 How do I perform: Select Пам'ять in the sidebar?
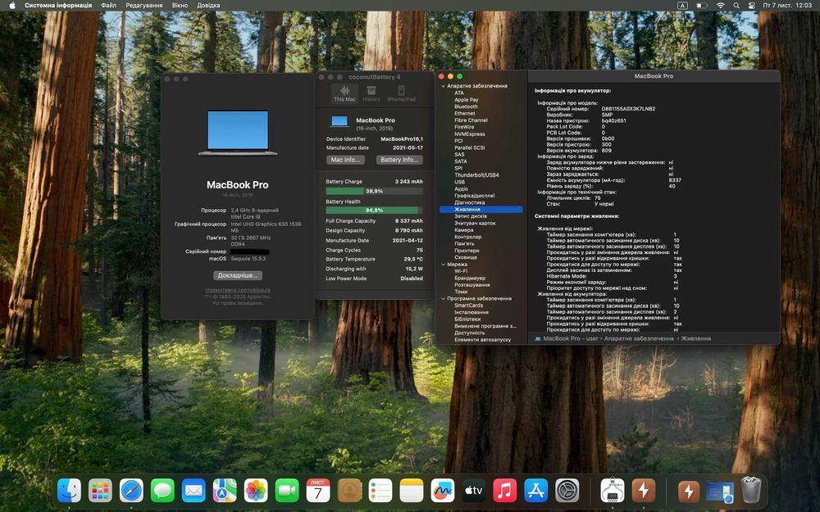tap(464, 244)
